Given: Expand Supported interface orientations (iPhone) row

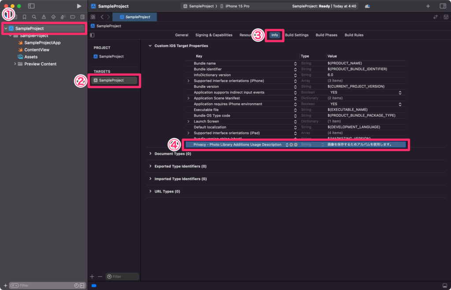Looking at the screenshot, I should pyautogui.click(x=188, y=81).
